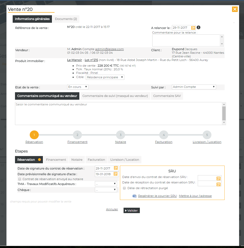Open the Livraison / Location tab under Etapes

click(125, 160)
